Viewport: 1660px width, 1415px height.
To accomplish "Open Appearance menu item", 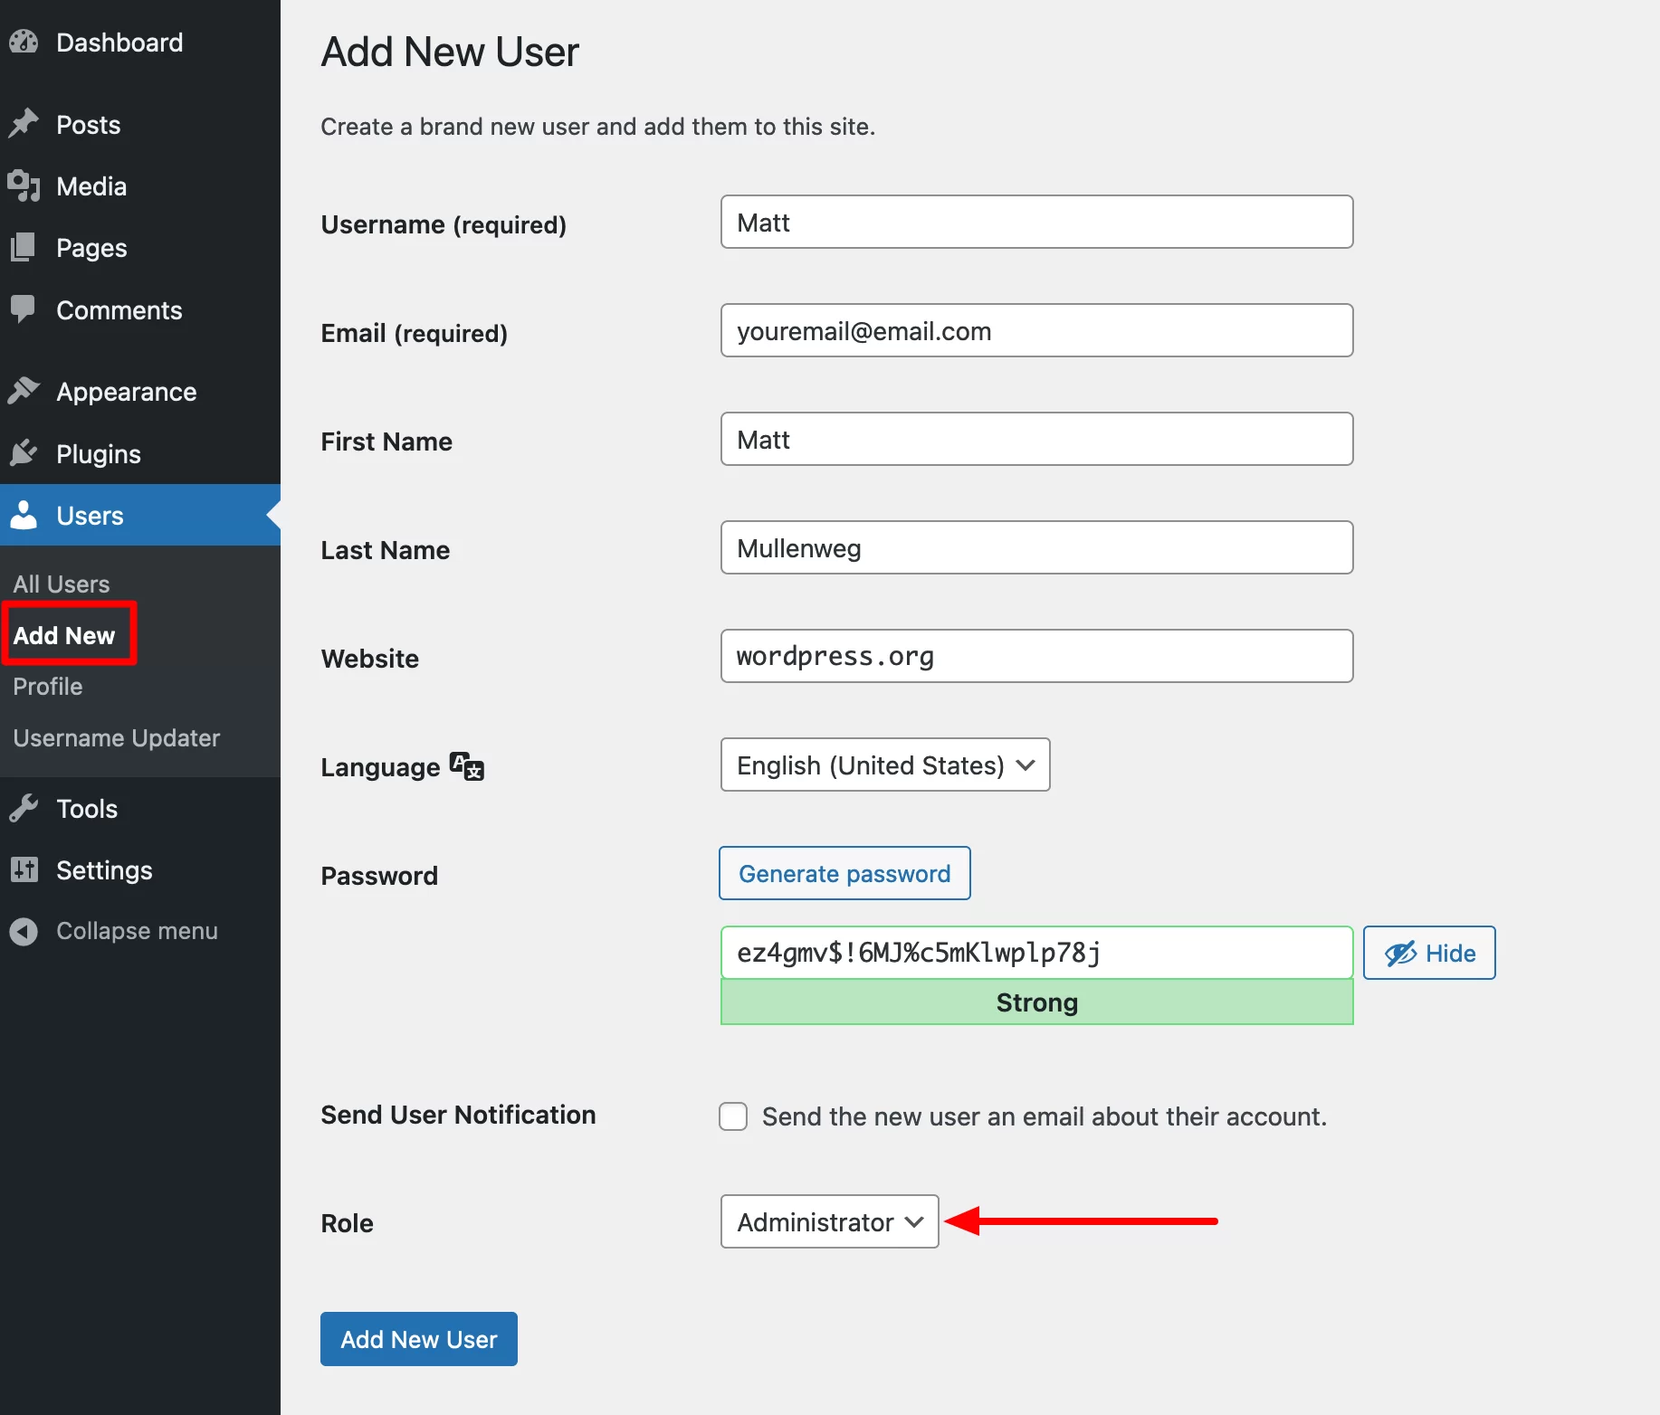I will (140, 391).
